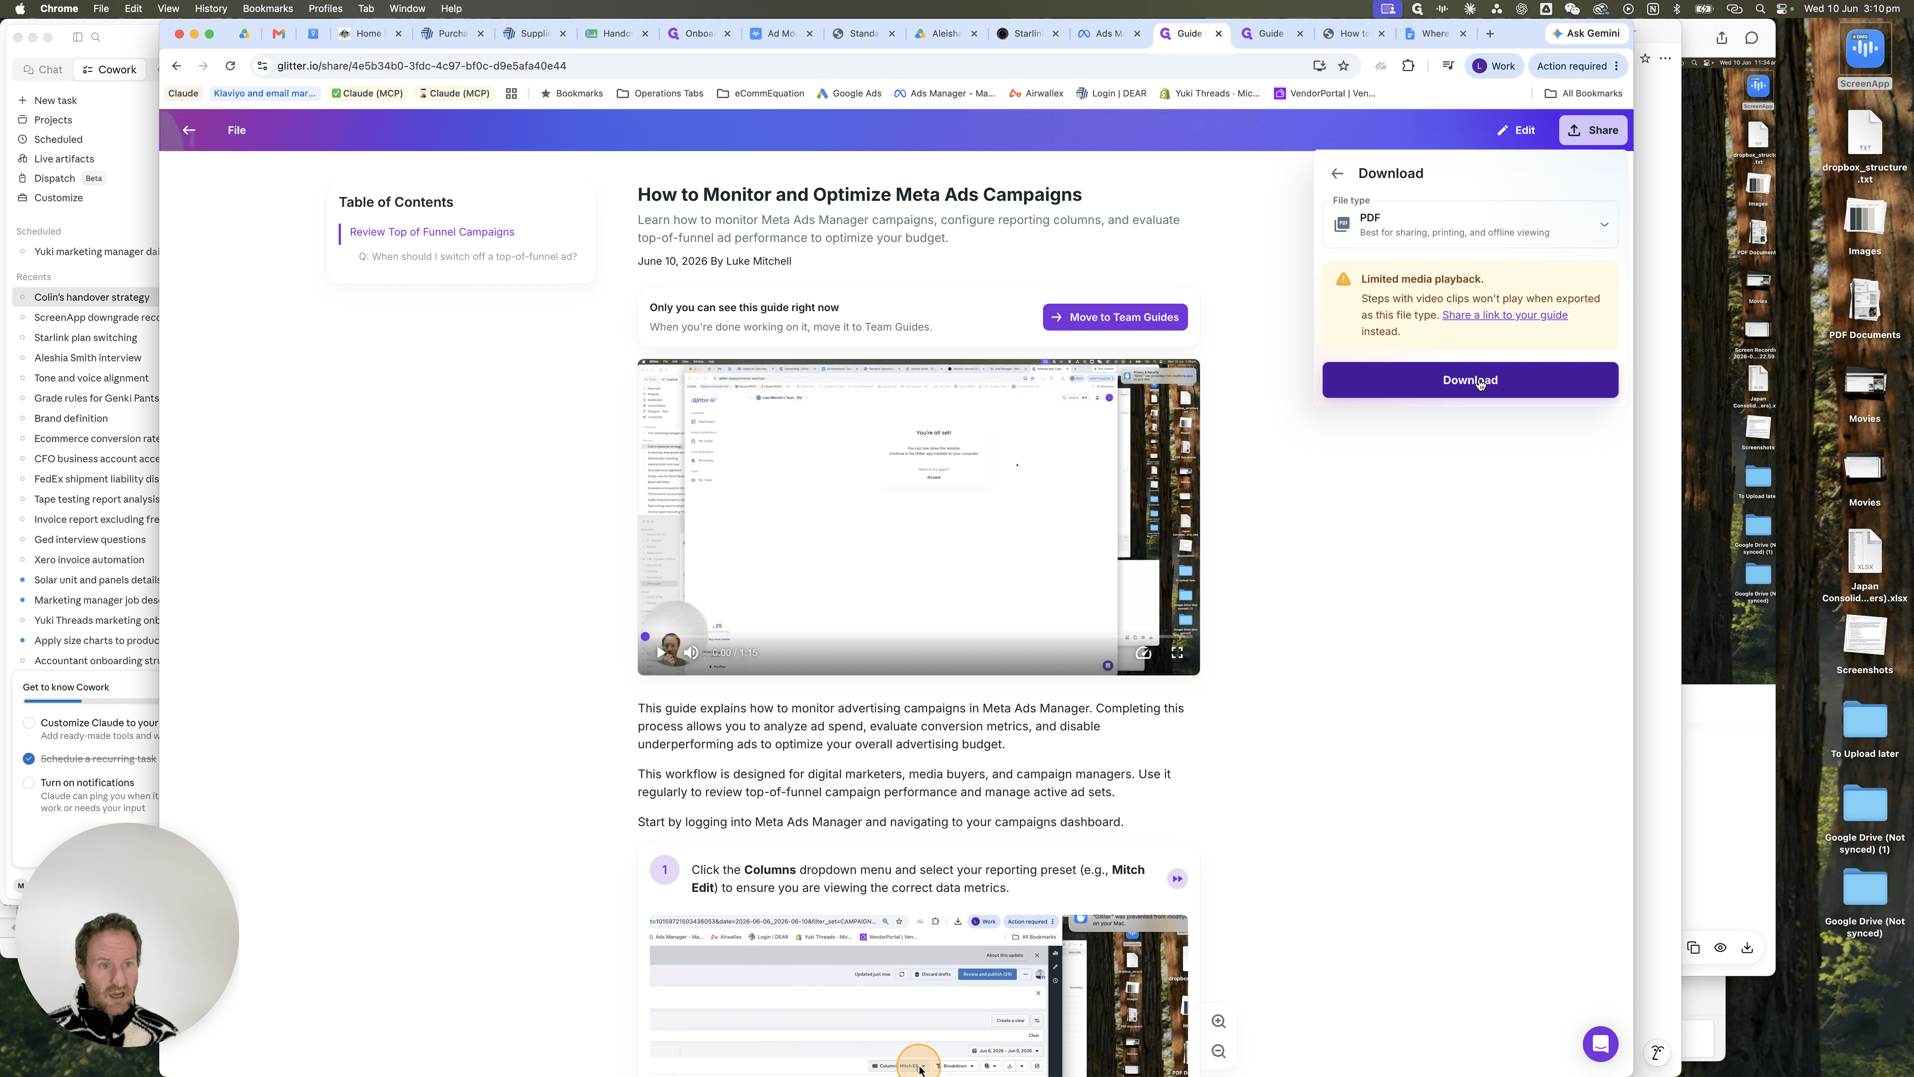Viewport: 1914px width, 1077px height.
Task: Open video playback speed control
Action: pos(1143,653)
